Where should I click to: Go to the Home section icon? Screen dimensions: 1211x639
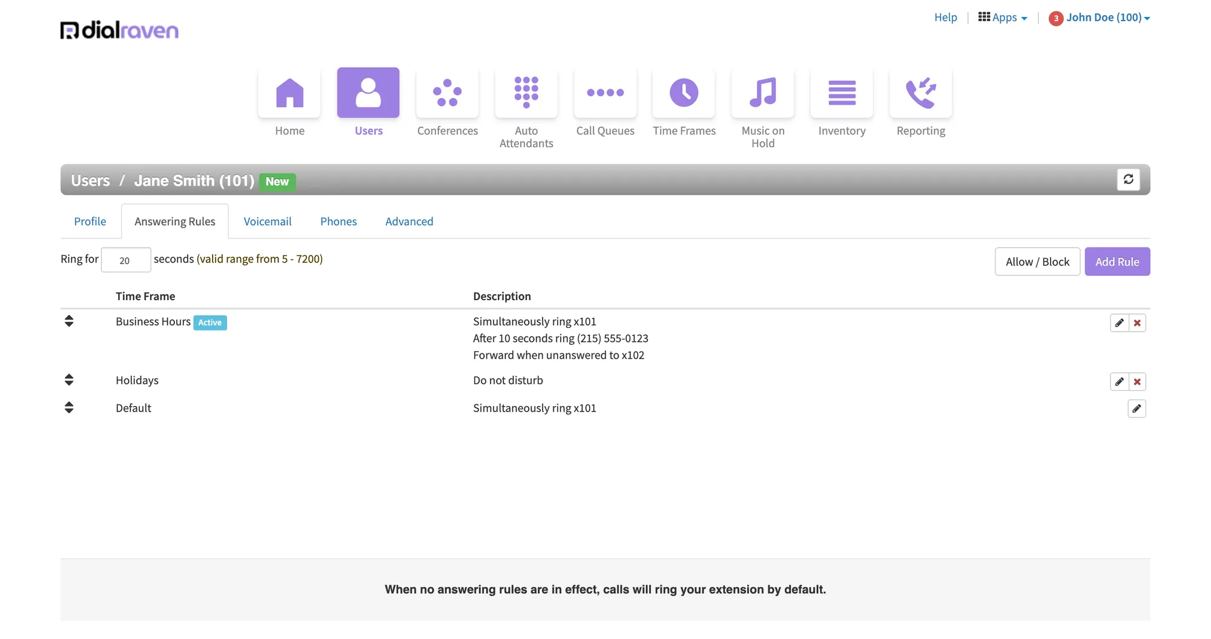point(289,93)
